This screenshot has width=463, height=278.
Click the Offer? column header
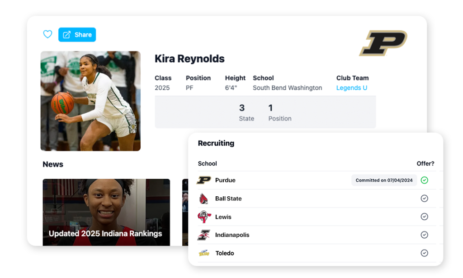425,164
